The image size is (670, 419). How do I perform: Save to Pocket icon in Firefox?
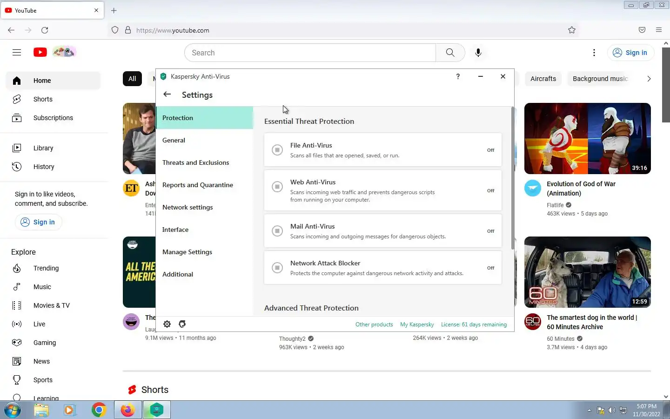642,30
